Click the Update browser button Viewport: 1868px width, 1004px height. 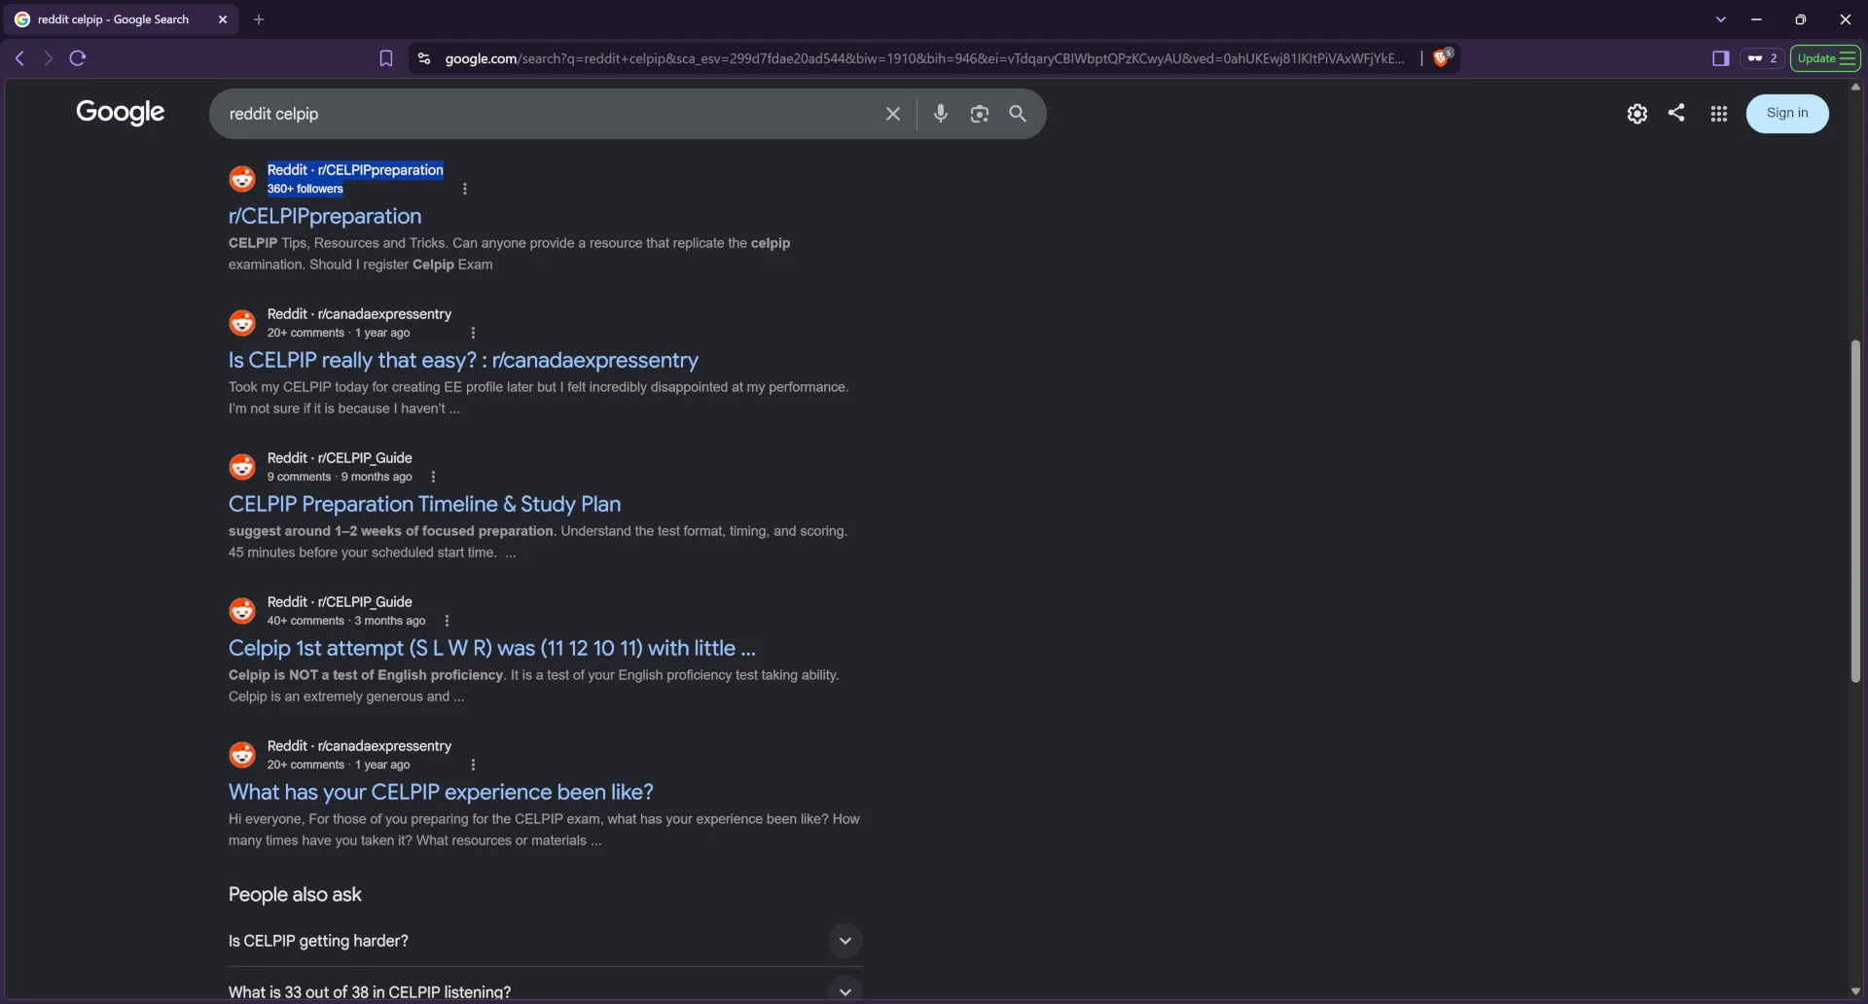tap(1825, 58)
